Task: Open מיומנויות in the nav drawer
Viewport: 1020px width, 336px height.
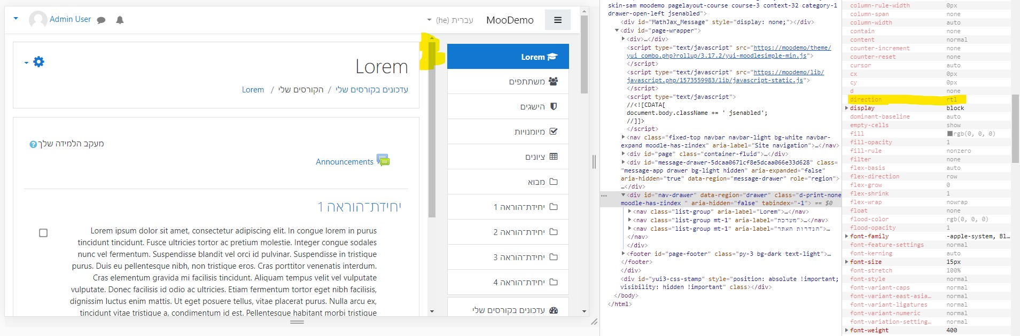Action: pyautogui.click(x=508, y=132)
